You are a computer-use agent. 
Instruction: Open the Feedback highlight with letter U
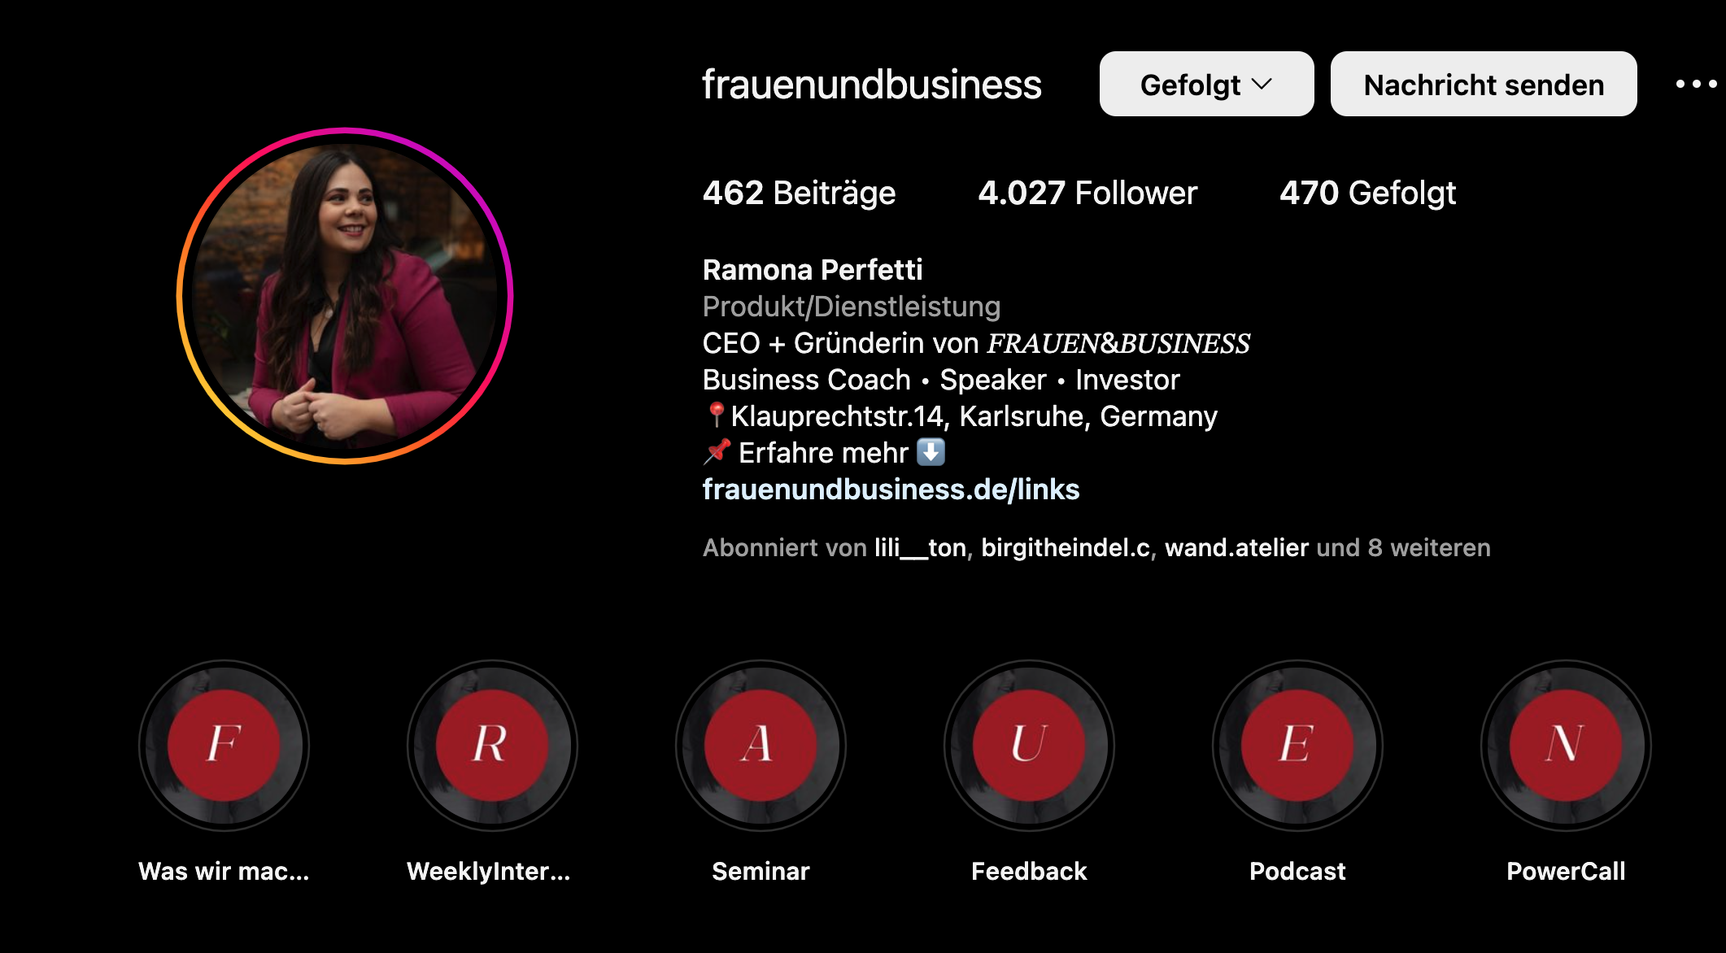click(x=1029, y=746)
